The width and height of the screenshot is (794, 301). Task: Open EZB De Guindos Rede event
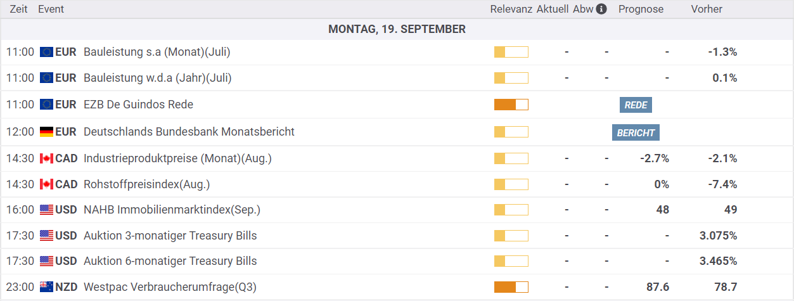(138, 105)
